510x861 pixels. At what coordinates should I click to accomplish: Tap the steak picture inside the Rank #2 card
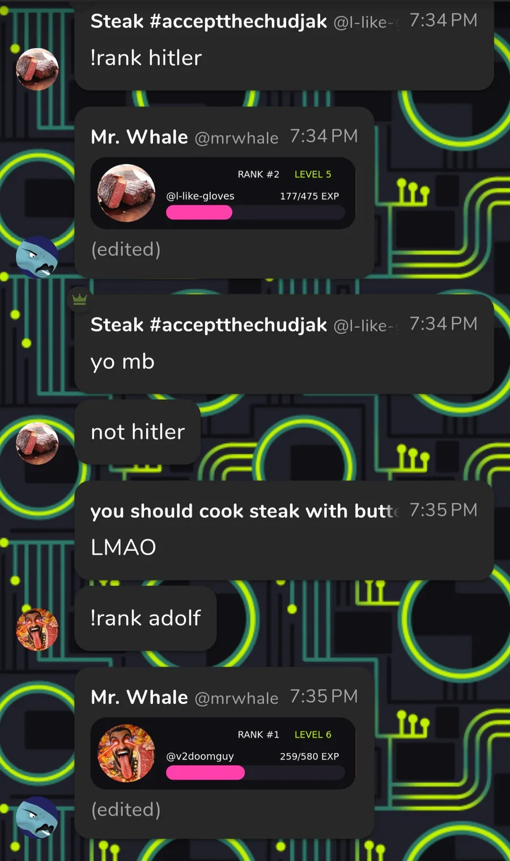[x=126, y=193]
